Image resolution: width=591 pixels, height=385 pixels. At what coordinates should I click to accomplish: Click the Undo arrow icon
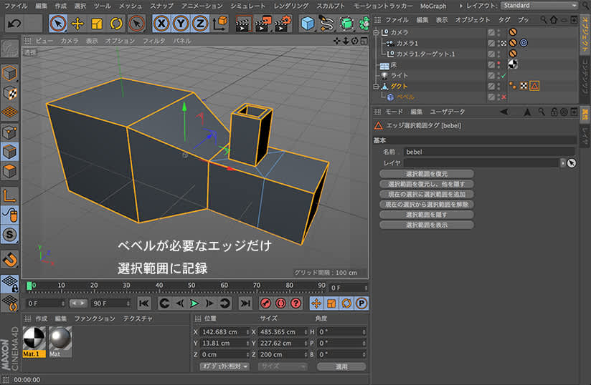coord(14,24)
